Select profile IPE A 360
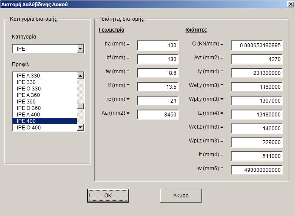 coord(45,95)
